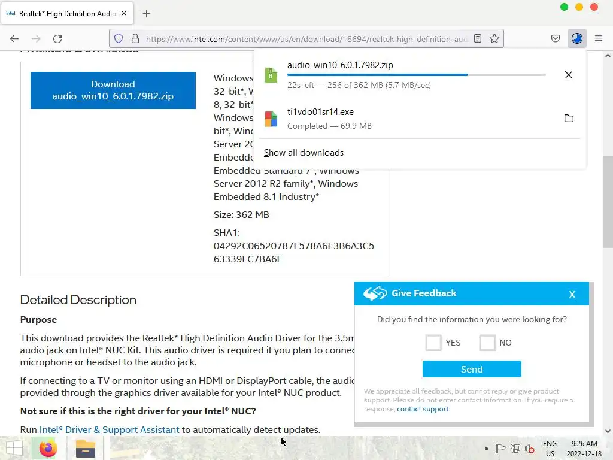Click the 'Did you find the information' question

tap(472, 320)
